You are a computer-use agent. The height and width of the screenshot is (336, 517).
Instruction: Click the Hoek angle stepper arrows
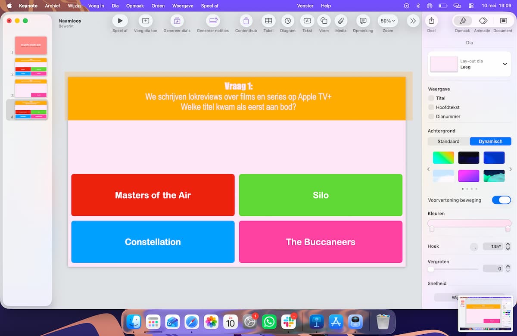pos(508,246)
